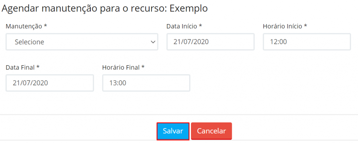Focus the Horário Início time field
This screenshot has width=358, height=143.
[307, 42]
